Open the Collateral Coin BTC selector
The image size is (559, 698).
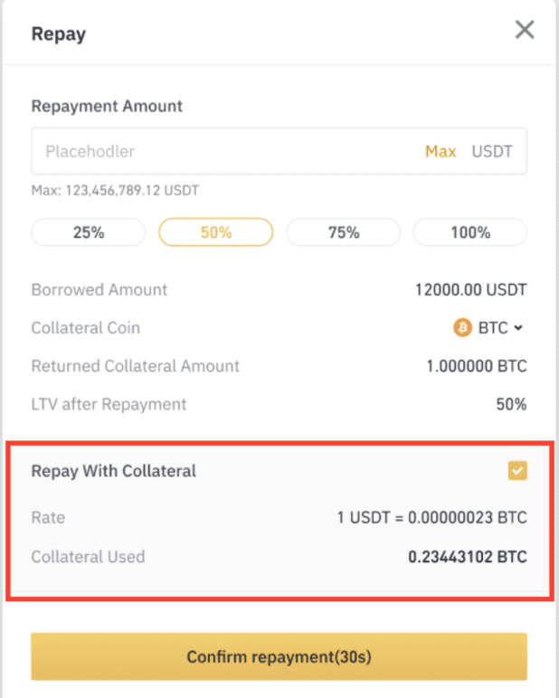pos(488,327)
